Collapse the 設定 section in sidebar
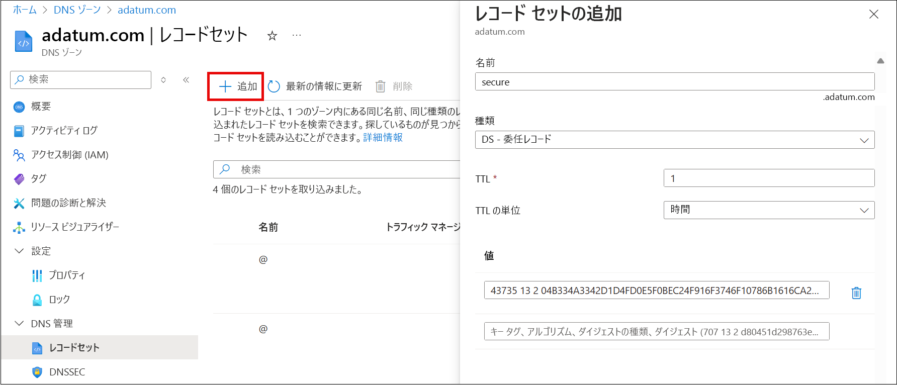Viewport: 897px width, 385px height. pos(20,251)
